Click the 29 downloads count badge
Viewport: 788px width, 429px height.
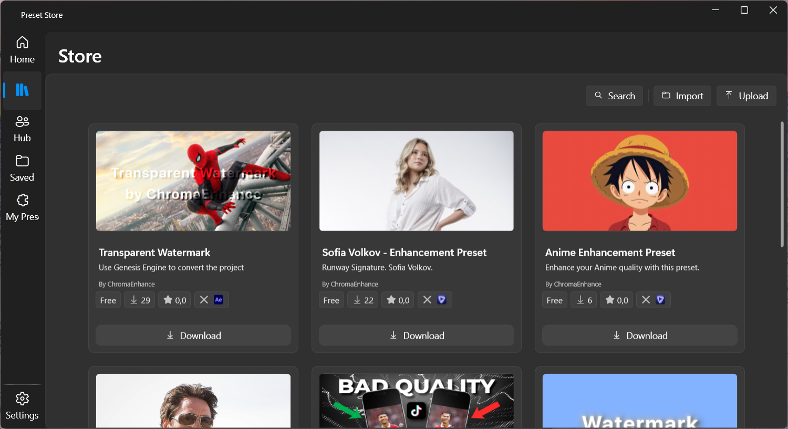click(x=140, y=300)
